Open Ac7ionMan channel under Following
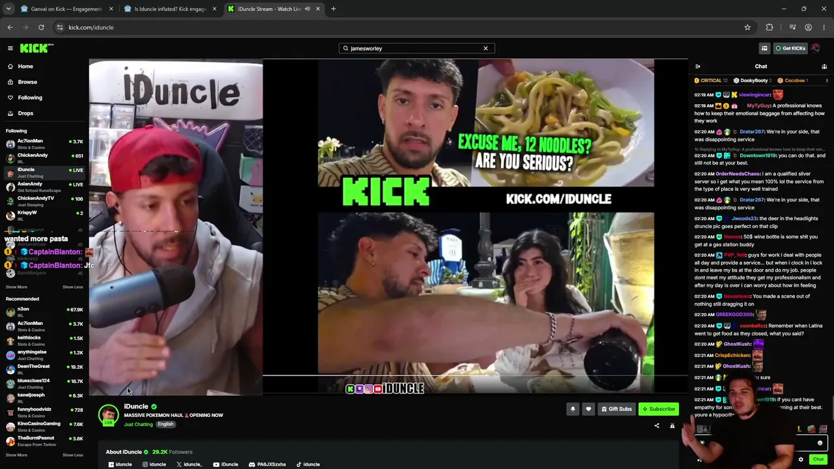 44,143
